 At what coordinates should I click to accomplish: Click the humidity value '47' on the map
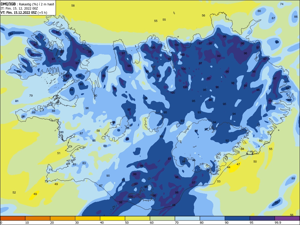(238, 164)
